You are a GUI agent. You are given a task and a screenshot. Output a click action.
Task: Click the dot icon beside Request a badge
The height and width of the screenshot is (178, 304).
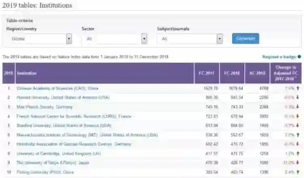(300, 57)
